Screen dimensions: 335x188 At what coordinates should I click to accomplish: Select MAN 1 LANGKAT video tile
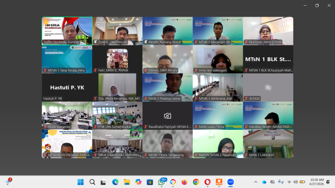pyautogui.click(x=268, y=144)
